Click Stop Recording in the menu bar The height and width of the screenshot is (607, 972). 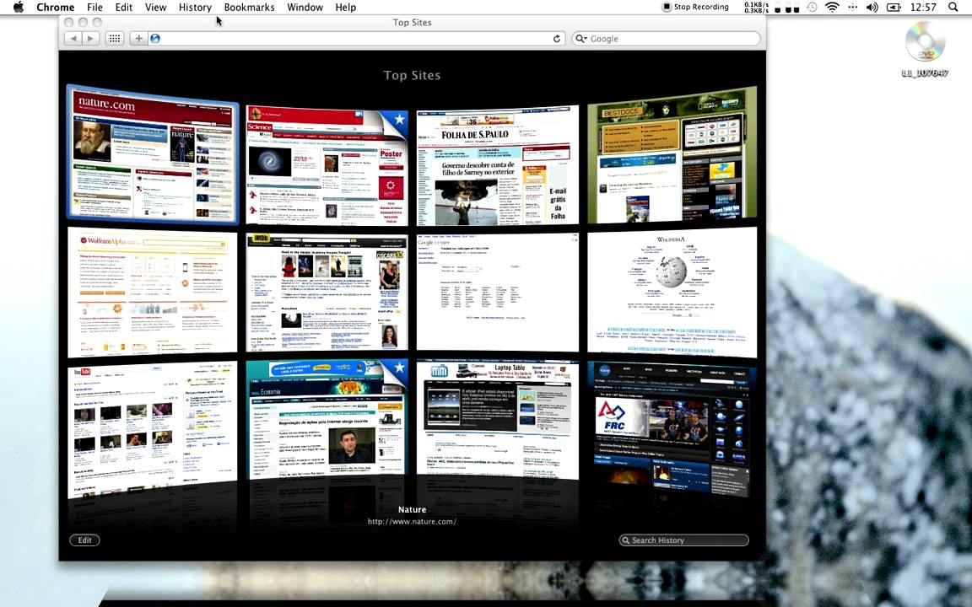[695, 7]
